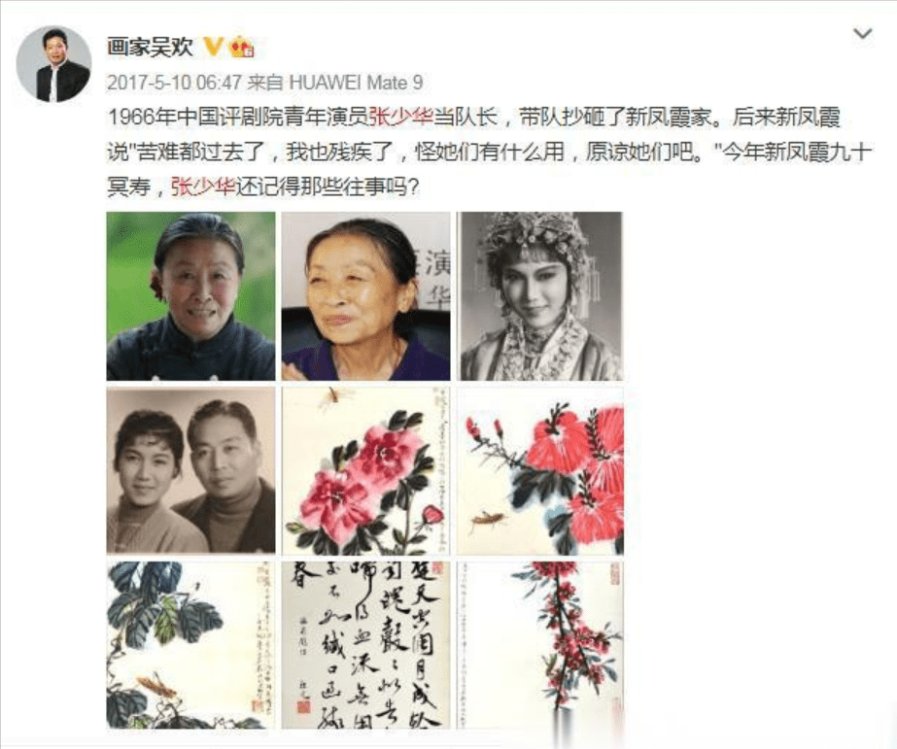
Task: Open the green-background elderly woman photo
Action: pos(190,296)
